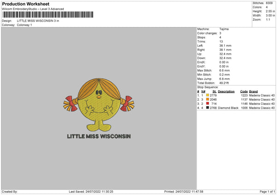This screenshot has height=195, width=277.
Task: Click the 'Colorway 1' value
Action: tap(24, 25)
